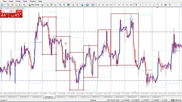Zoom out of the chart
This screenshot has height=102, width=182.
64,5
